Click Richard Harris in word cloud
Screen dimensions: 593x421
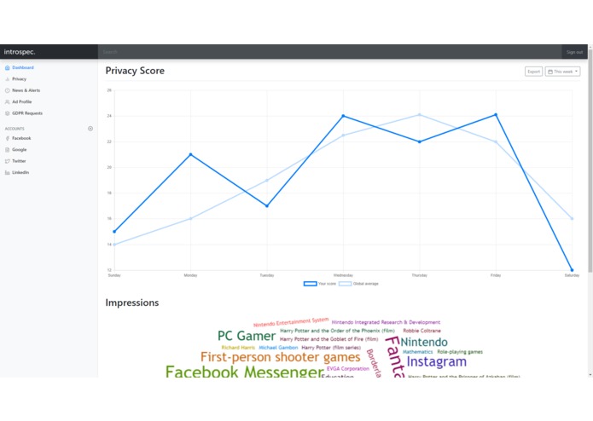click(238, 348)
